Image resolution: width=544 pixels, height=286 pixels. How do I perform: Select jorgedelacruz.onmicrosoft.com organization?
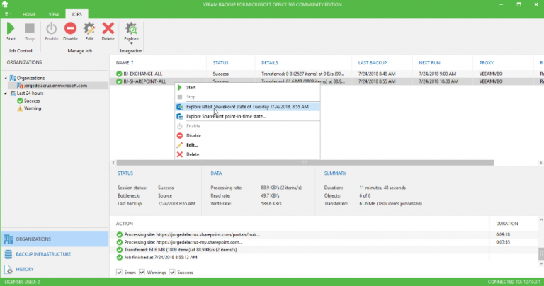55,86
